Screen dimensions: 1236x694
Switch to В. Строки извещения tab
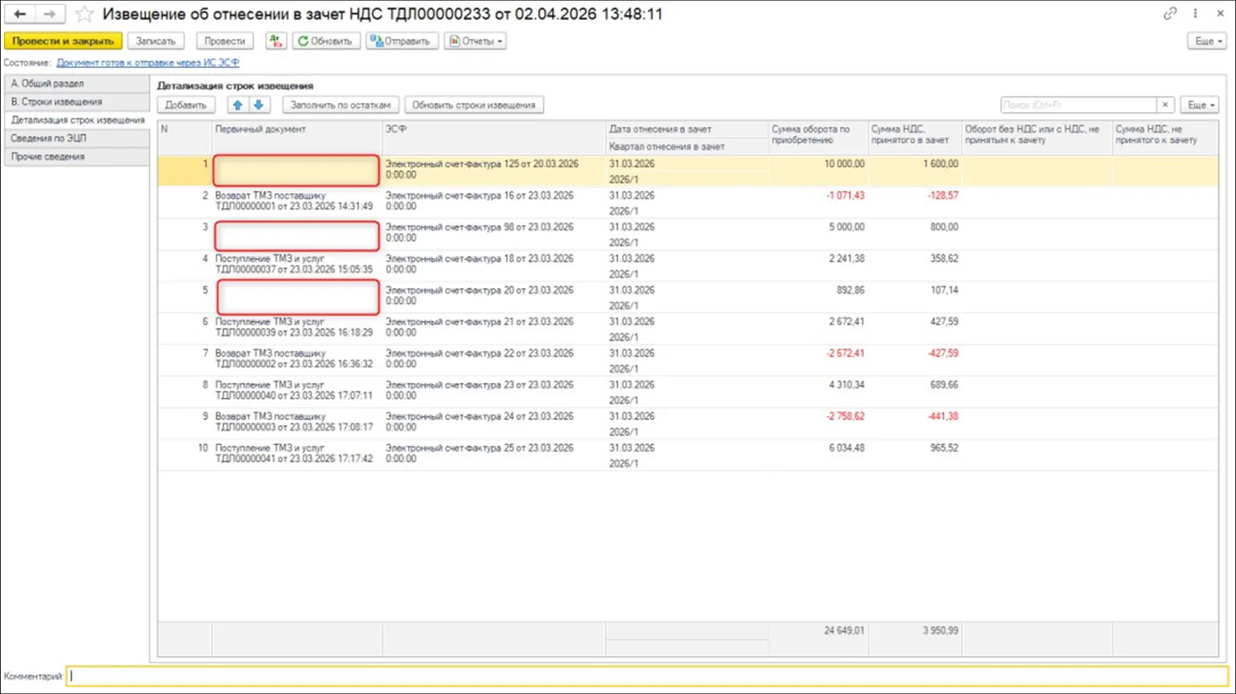point(76,102)
